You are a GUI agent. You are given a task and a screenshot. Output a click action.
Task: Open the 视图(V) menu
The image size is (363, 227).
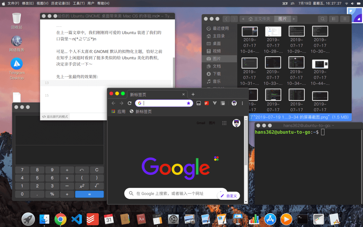(x=42, y=3)
